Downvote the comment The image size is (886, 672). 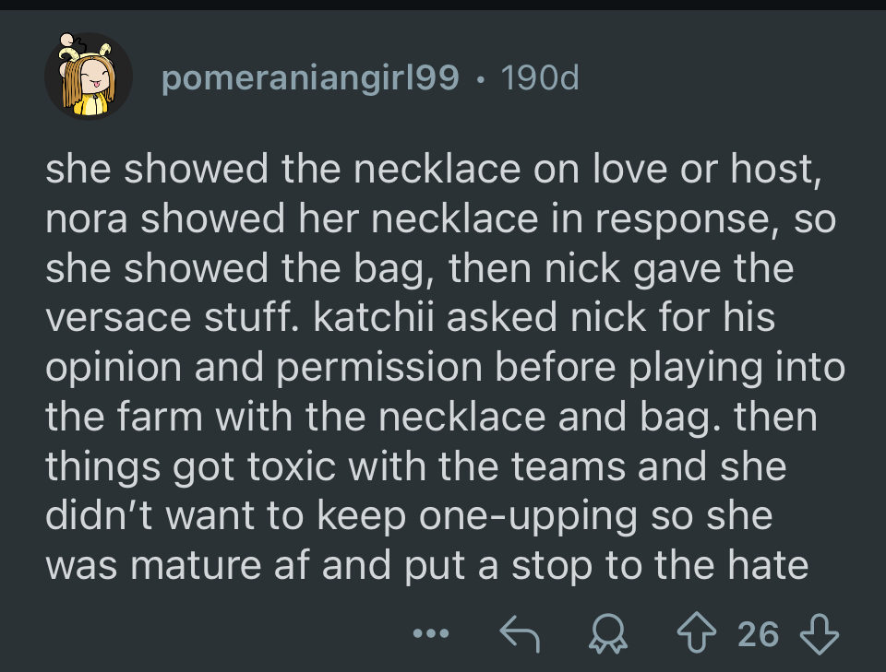819,633
